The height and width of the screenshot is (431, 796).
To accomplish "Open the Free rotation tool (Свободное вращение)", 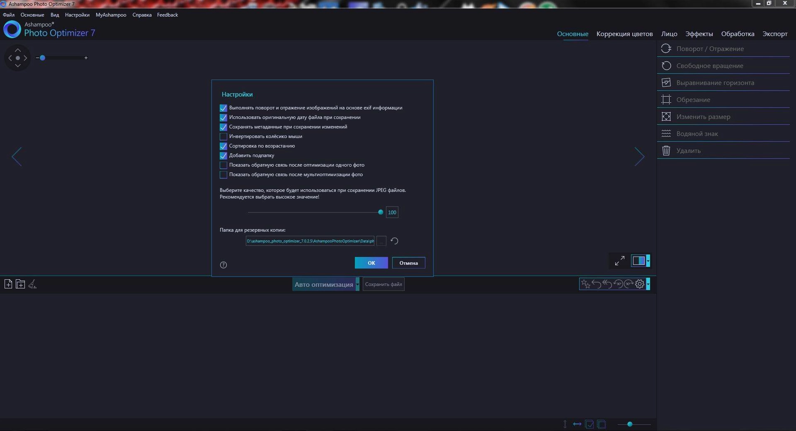I will pyautogui.click(x=723, y=65).
